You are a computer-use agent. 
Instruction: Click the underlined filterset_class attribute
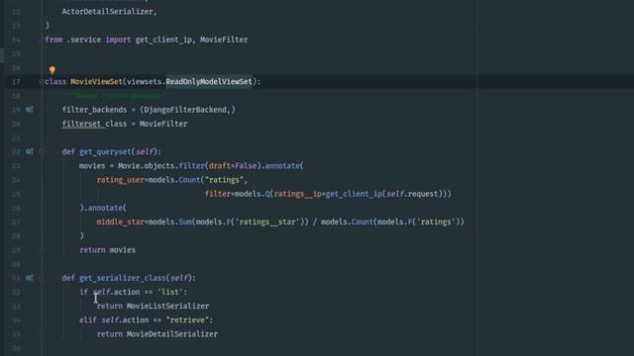tap(94, 124)
